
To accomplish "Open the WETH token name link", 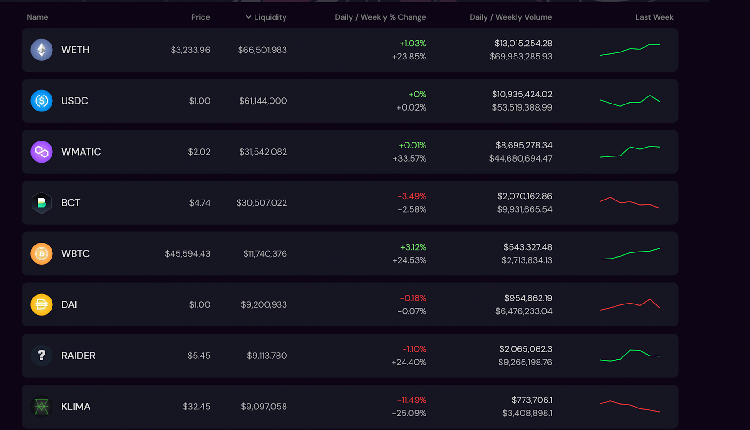I will (x=75, y=50).
